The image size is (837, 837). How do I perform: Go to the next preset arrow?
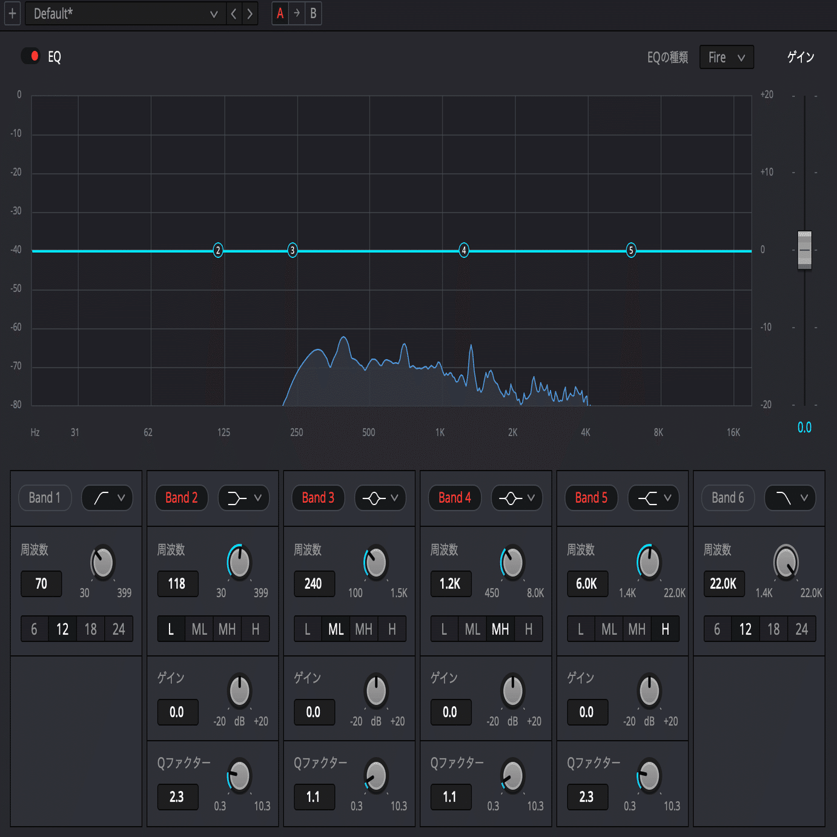tap(250, 13)
